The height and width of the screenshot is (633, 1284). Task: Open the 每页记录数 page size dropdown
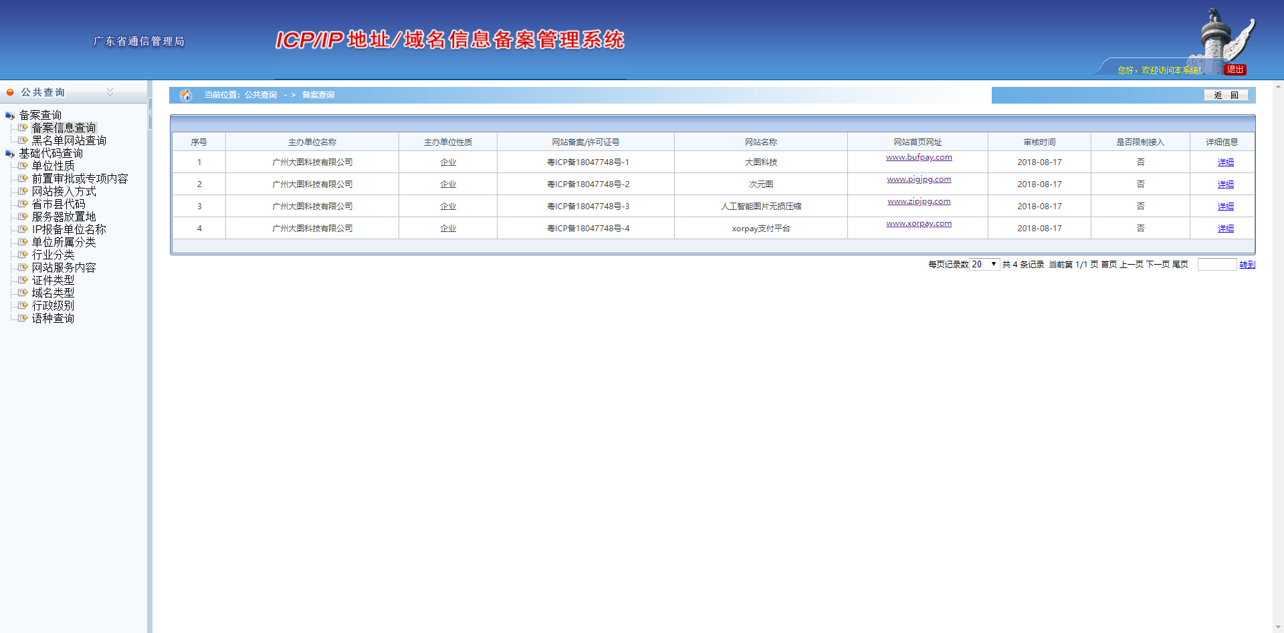click(x=984, y=265)
